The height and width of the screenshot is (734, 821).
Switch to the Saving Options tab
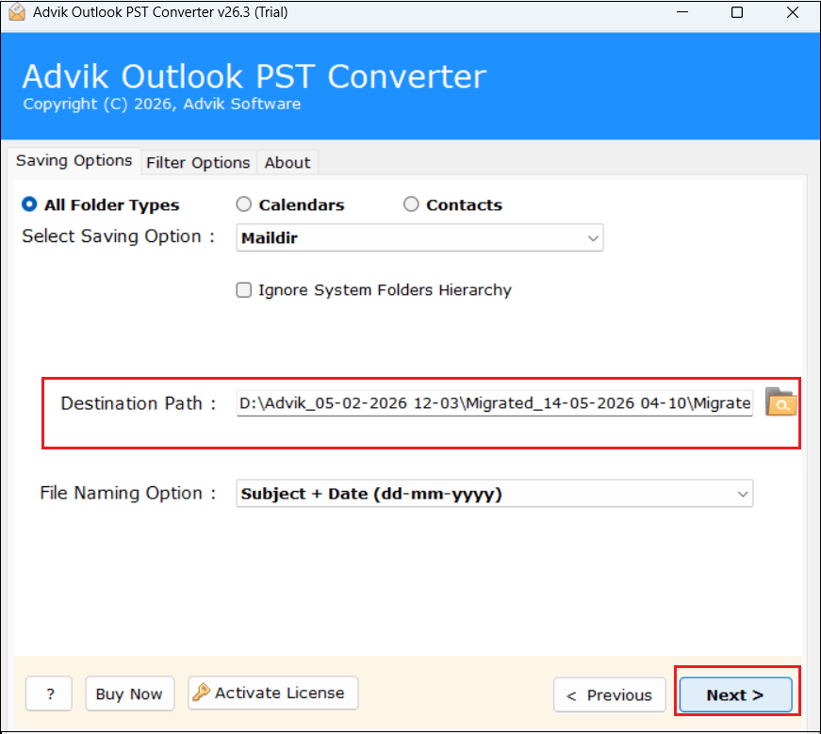point(74,161)
